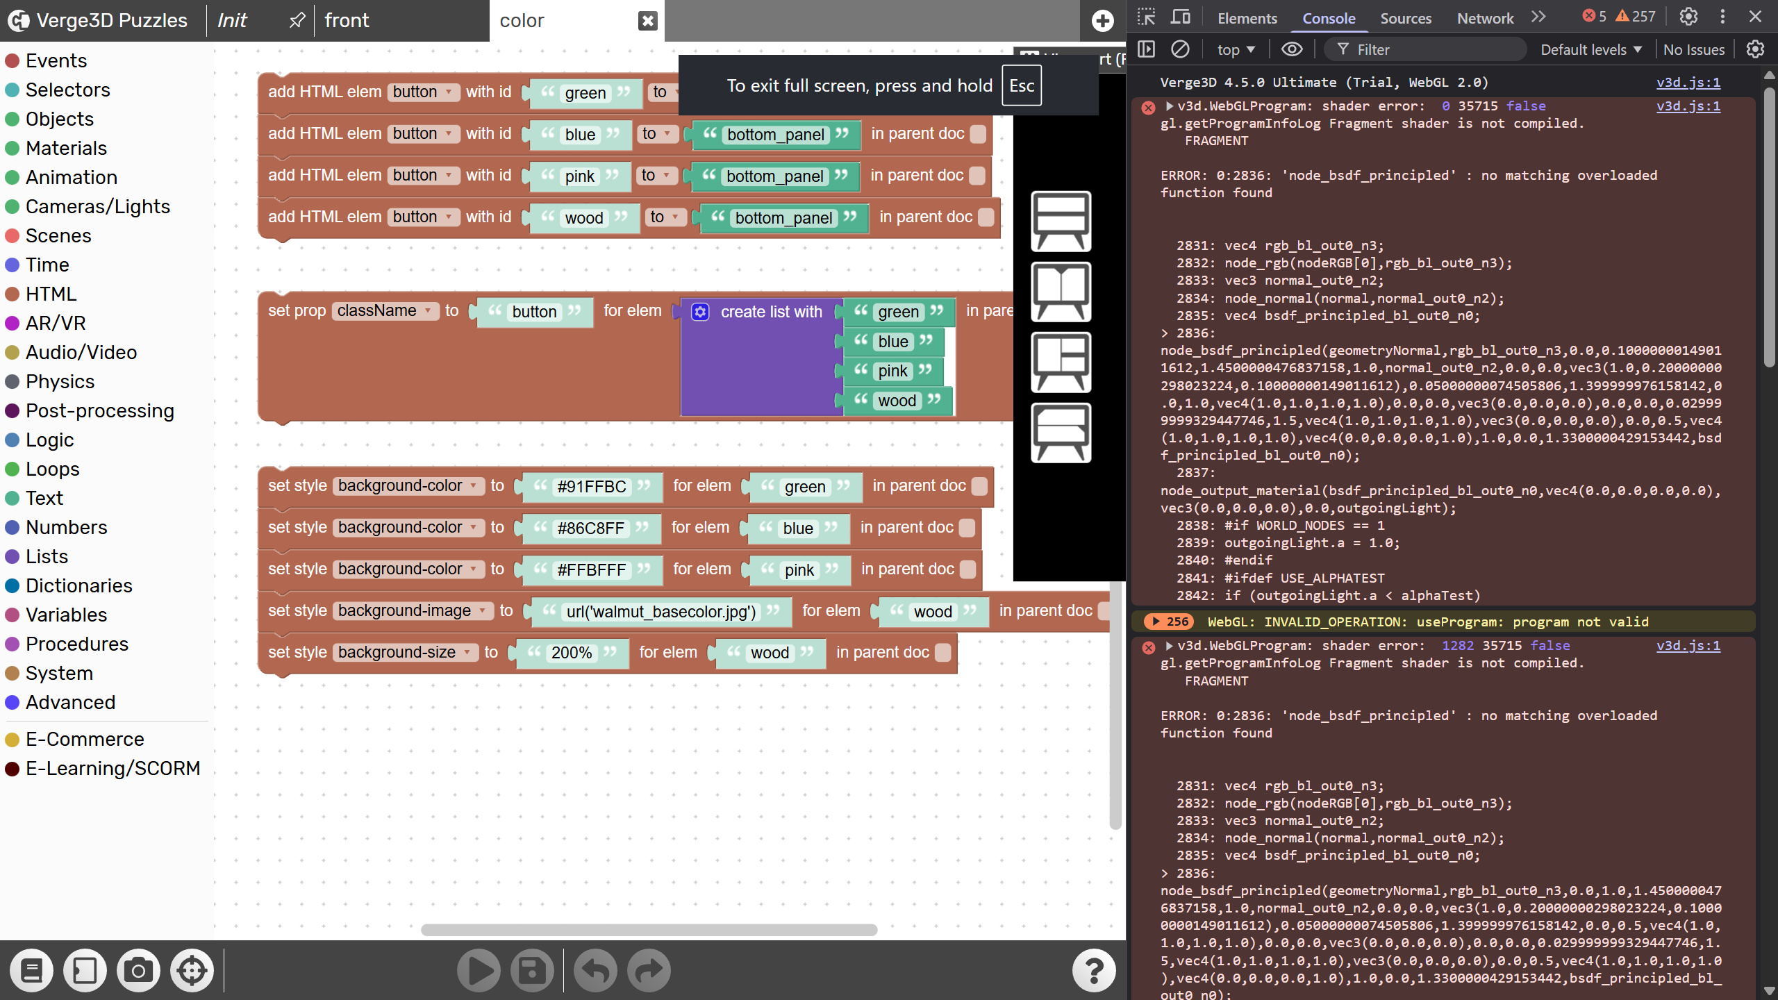The image size is (1778, 1000).
Task: Click the Save puzzles disk icon
Action: tap(532, 970)
